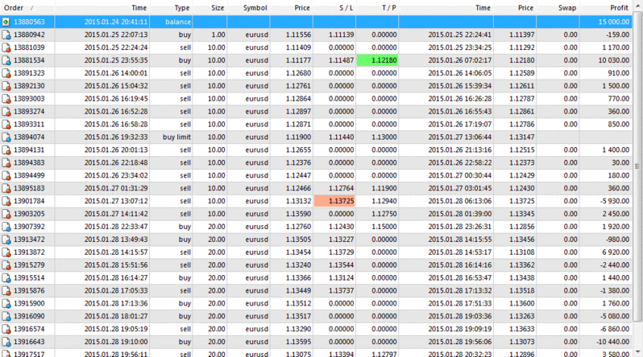Click the profit value -159.00
Screen dimensions: 643x357
point(617,35)
